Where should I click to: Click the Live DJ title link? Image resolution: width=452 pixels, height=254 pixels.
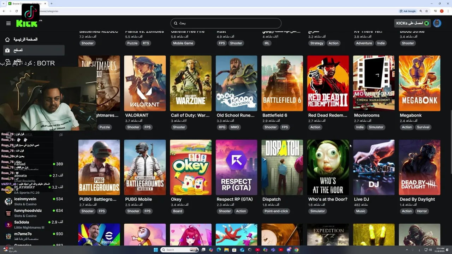362,199
